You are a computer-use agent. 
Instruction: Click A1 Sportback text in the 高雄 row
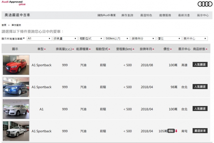pyautogui.click(x=42, y=65)
